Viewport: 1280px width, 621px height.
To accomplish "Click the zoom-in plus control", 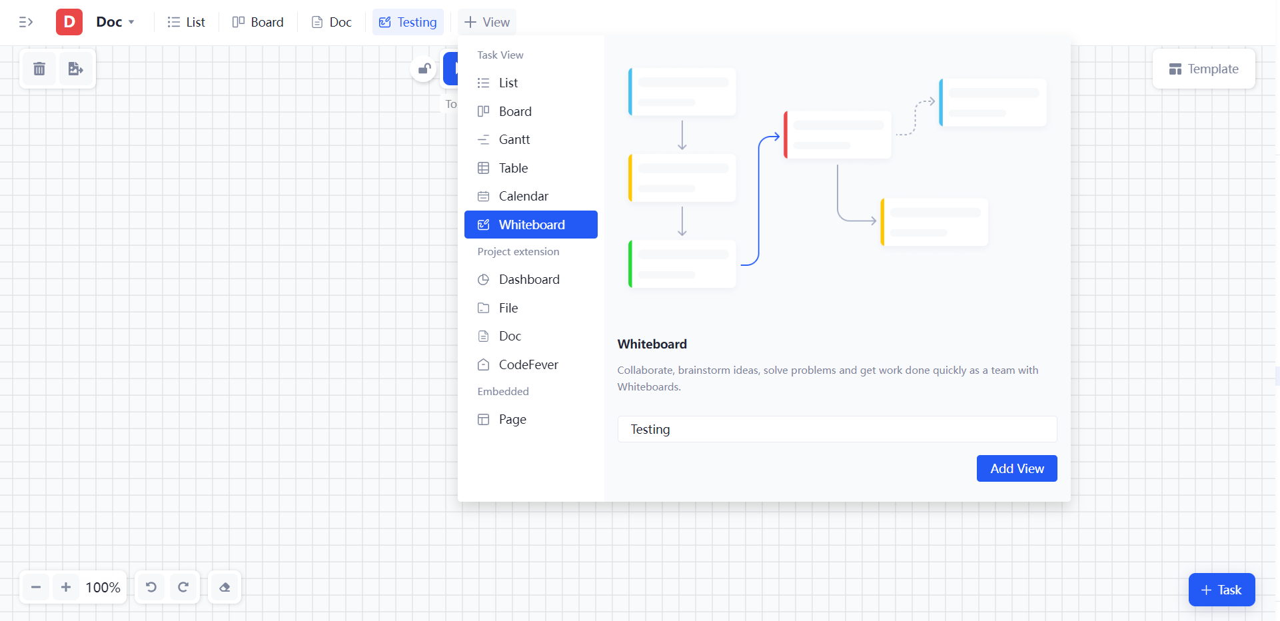I will click(66, 588).
